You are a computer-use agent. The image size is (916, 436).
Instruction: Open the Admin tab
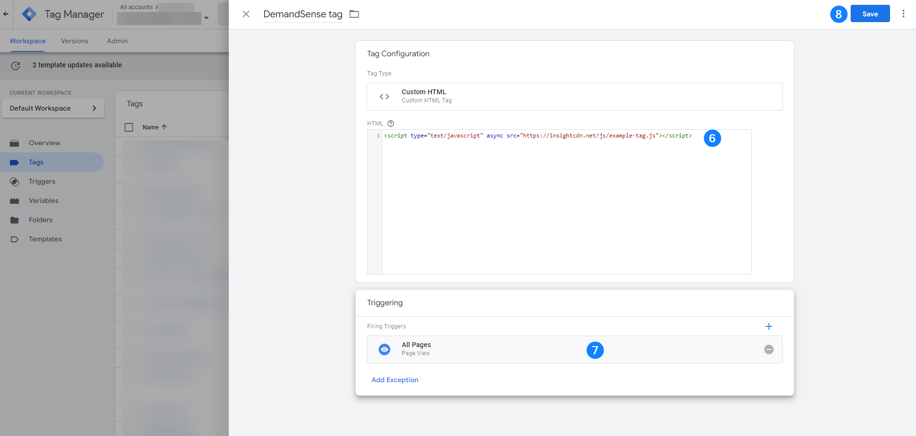point(117,41)
